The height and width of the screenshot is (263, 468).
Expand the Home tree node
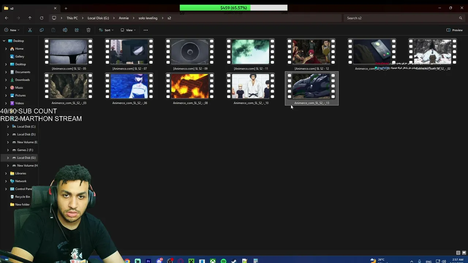6,49
